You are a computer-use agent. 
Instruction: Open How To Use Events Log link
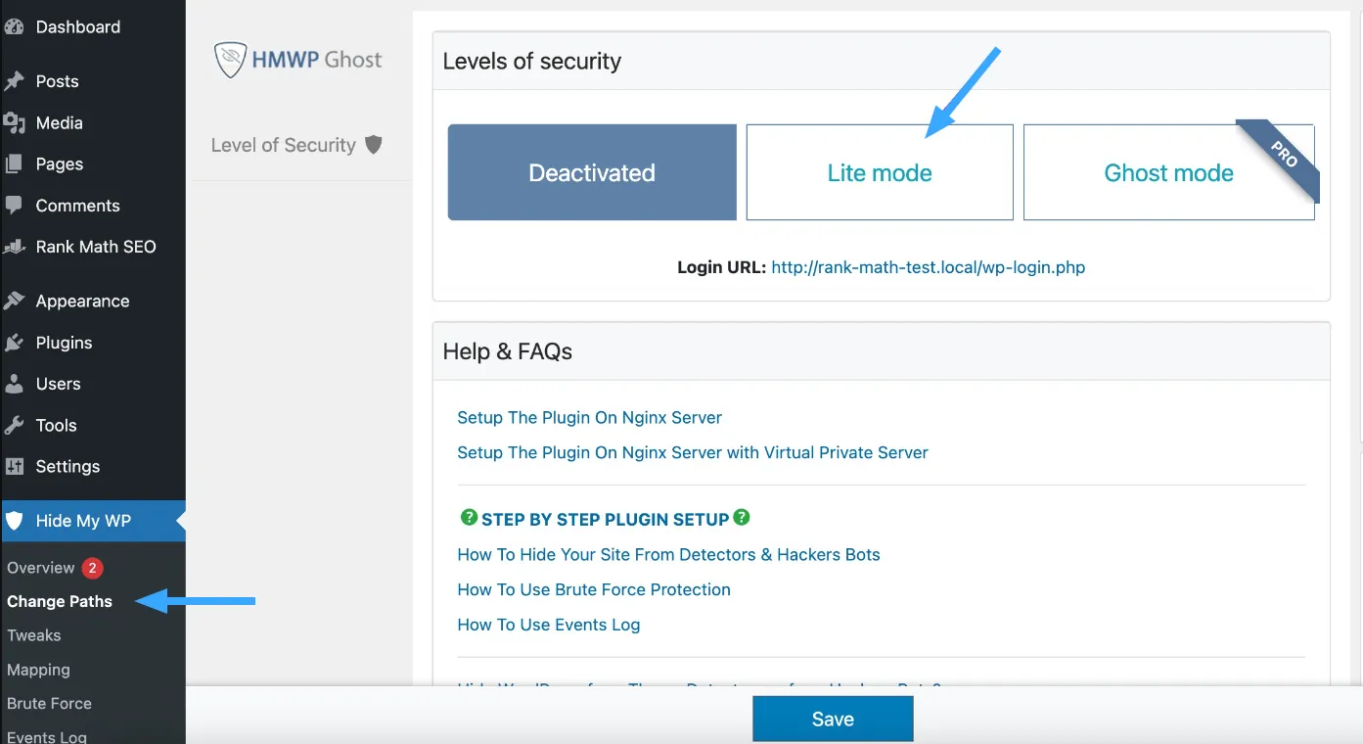[549, 625]
